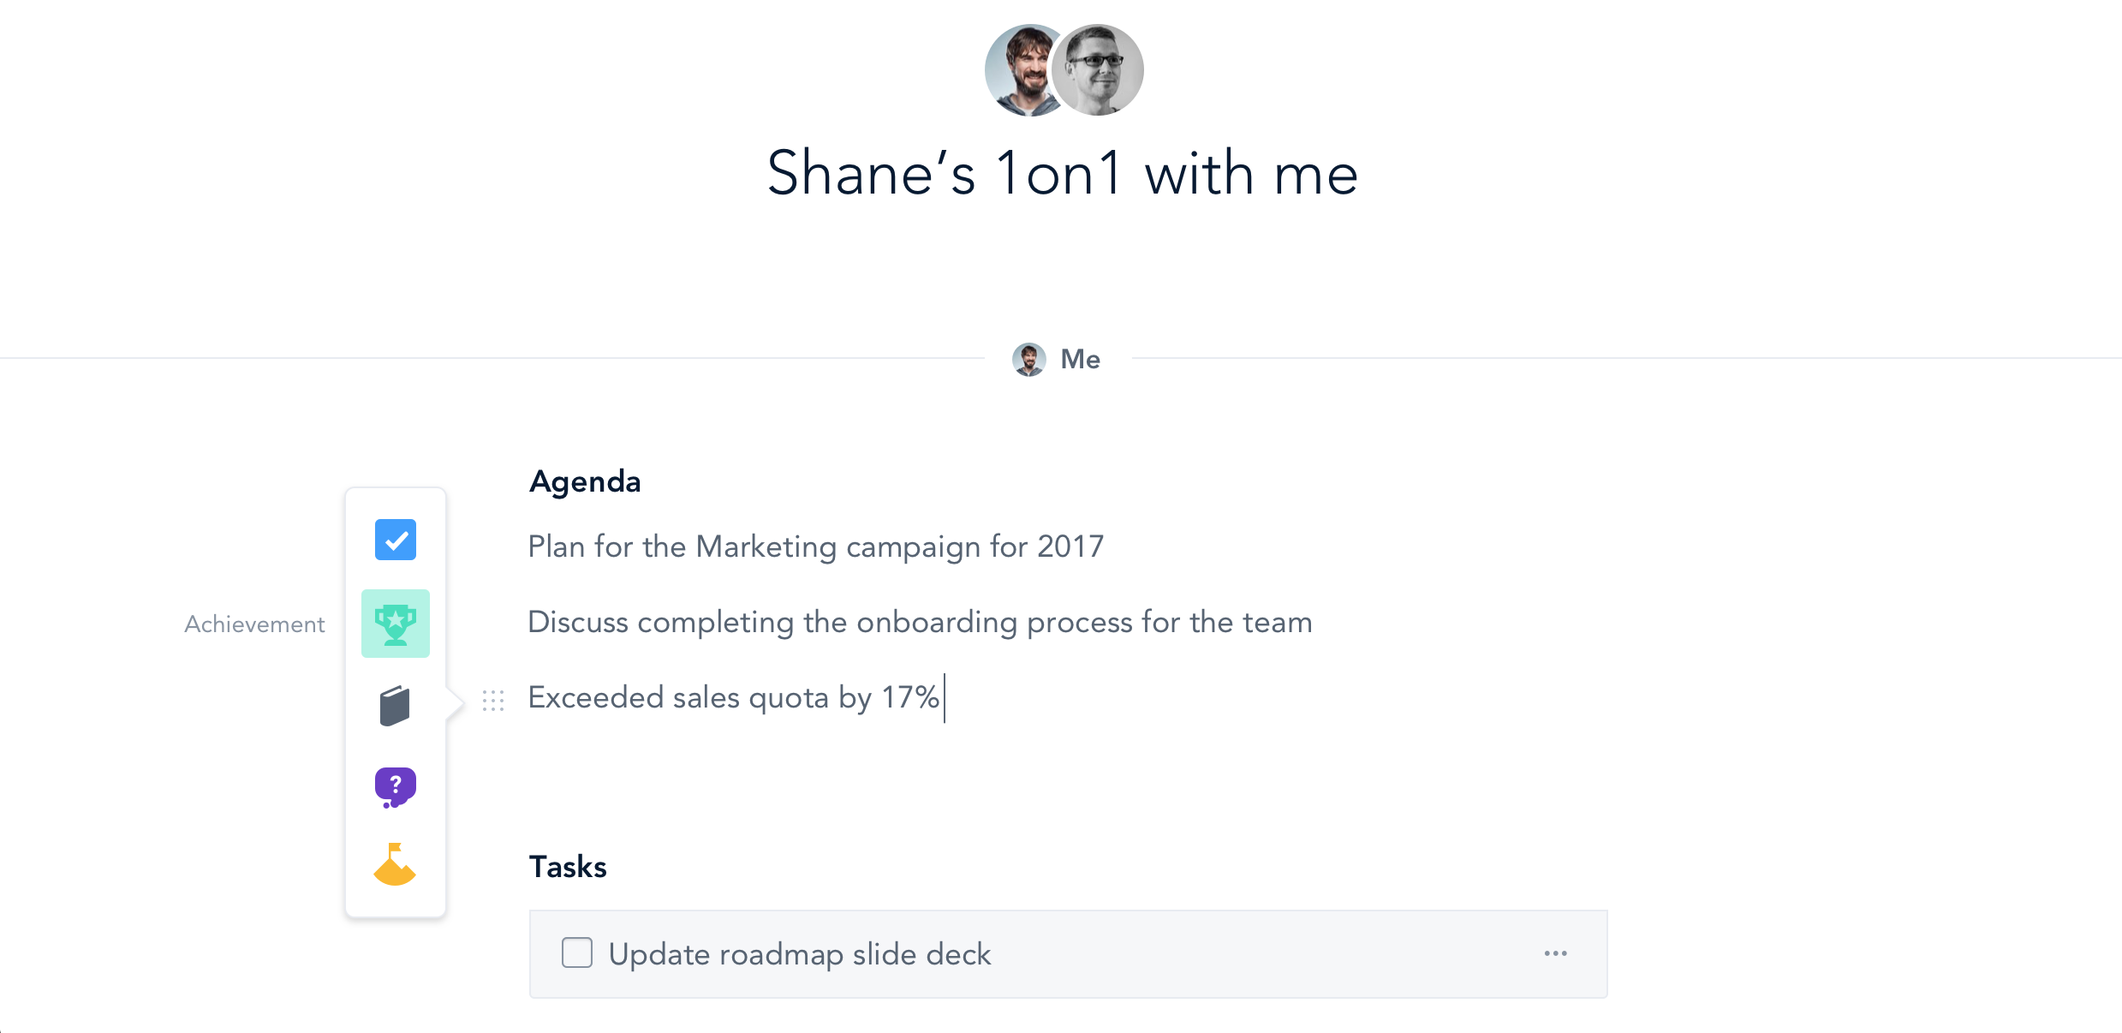Select the blue checkmark task type icon
Viewport: 2122px width, 1033px height.
[x=395, y=540]
